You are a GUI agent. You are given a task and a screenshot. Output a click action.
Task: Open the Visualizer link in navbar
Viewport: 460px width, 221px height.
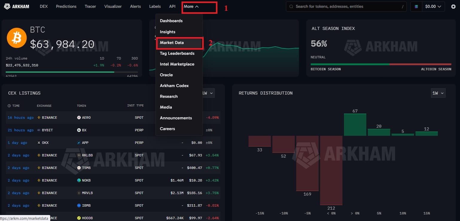pos(113,7)
